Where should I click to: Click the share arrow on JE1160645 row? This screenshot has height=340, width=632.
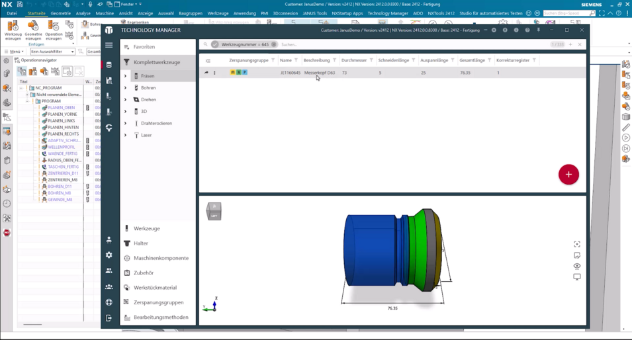[x=206, y=73]
